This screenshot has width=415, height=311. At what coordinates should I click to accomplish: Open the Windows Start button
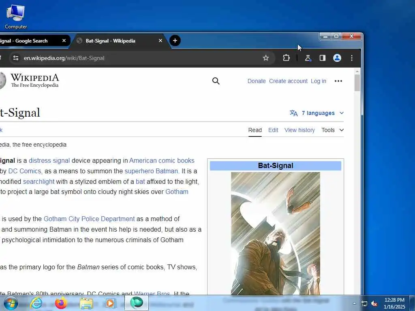(x=11, y=303)
